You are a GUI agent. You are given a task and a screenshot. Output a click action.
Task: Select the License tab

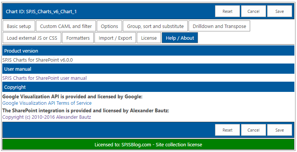(x=149, y=38)
